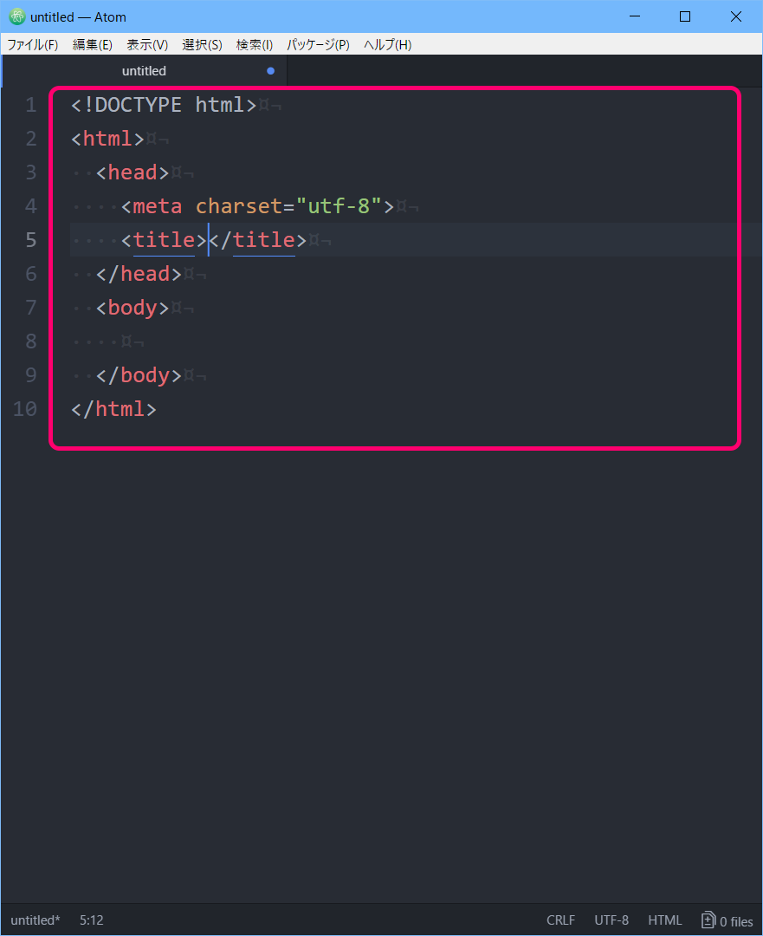Click the closing html tag on line 10
763x936 pixels.
[x=113, y=409]
